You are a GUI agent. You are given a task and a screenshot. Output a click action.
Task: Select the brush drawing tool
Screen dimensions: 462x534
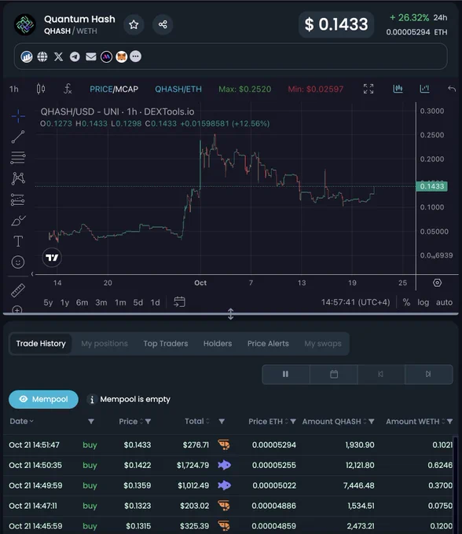tap(18, 221)
